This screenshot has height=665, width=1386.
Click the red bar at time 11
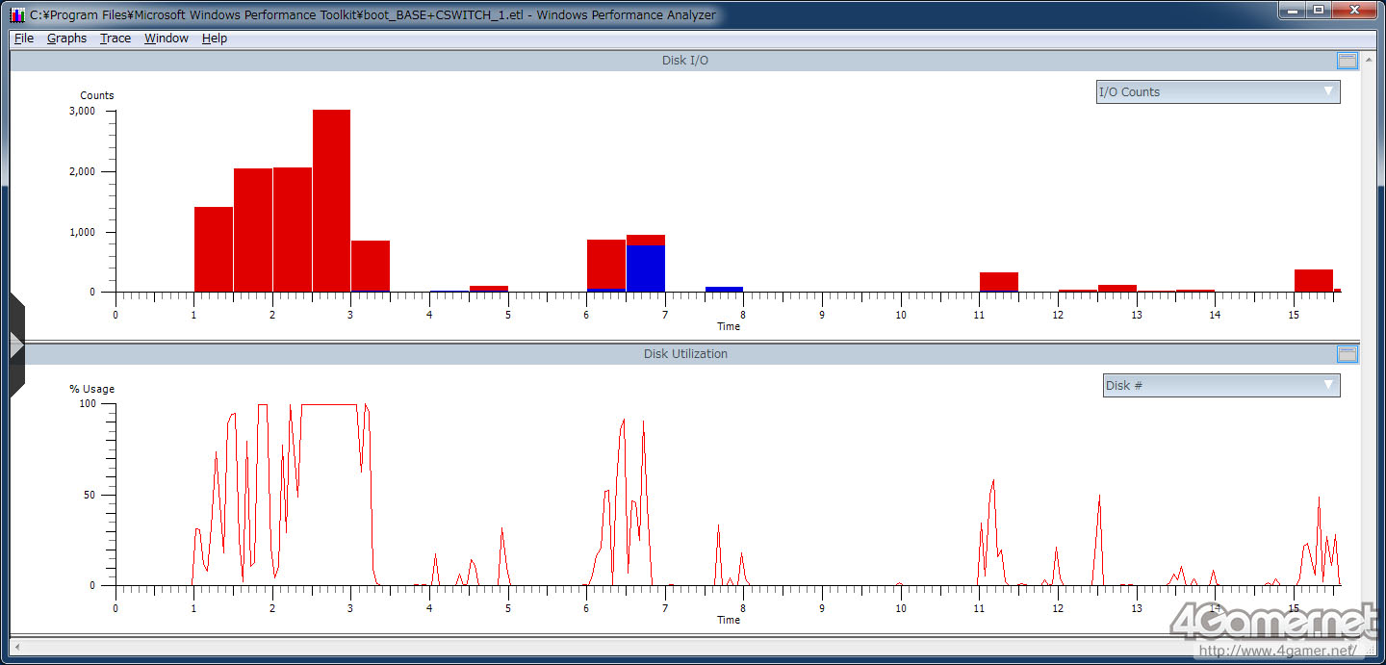click(x=998, y=280)
